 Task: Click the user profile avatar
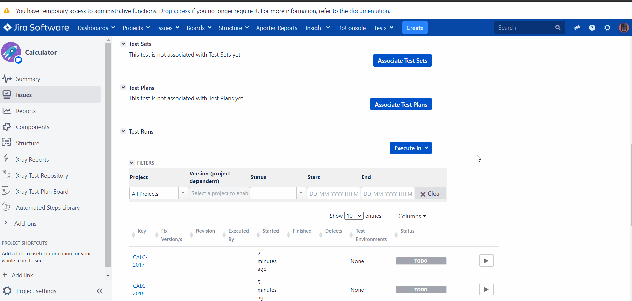coord(623,28)
